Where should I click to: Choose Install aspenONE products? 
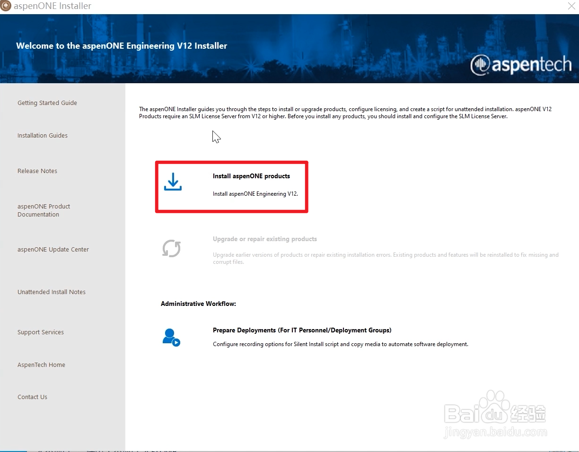pos(251,176)
